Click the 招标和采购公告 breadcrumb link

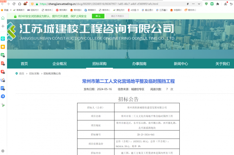(52, 74)
